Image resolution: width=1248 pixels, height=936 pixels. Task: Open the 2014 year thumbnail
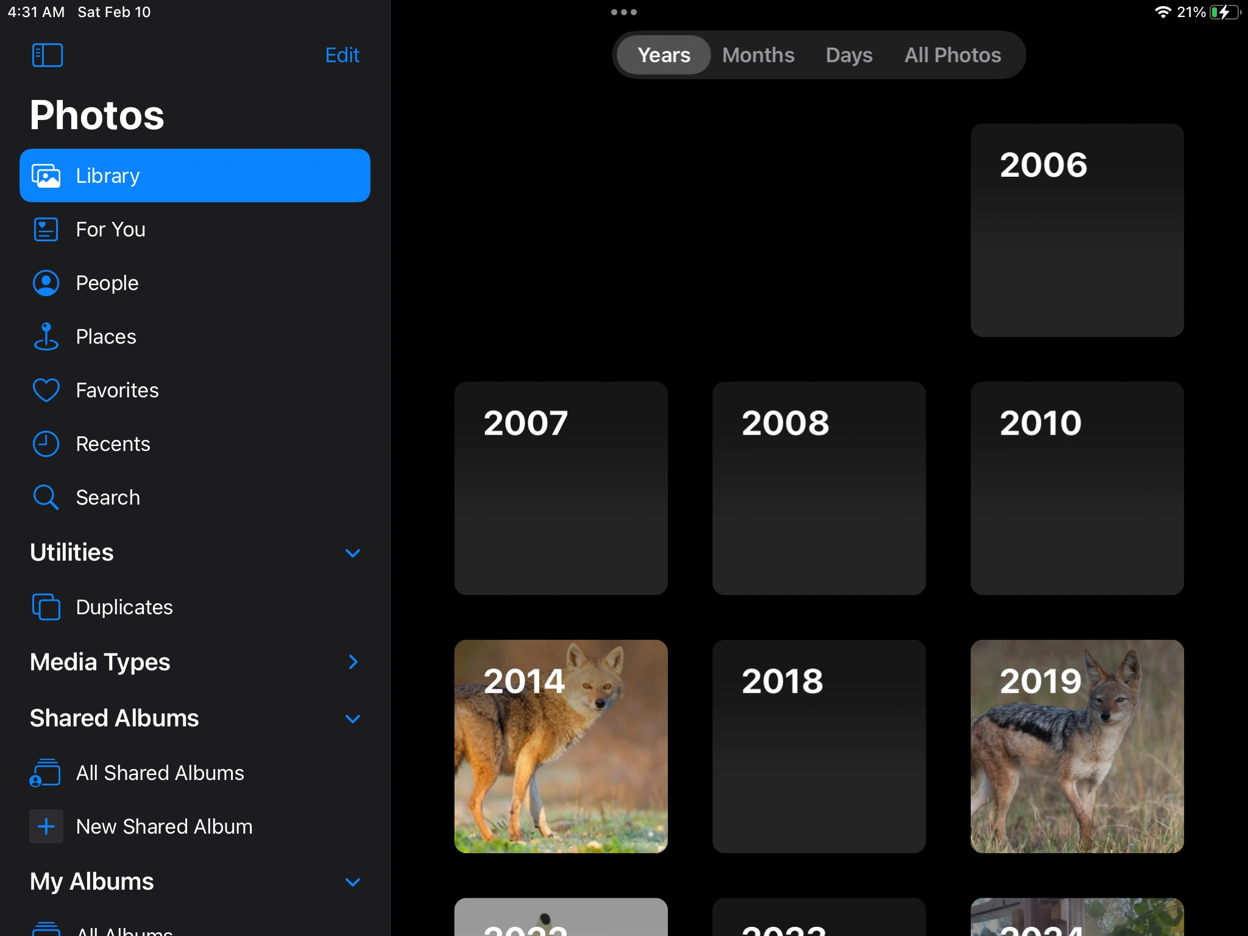(561, 746)
